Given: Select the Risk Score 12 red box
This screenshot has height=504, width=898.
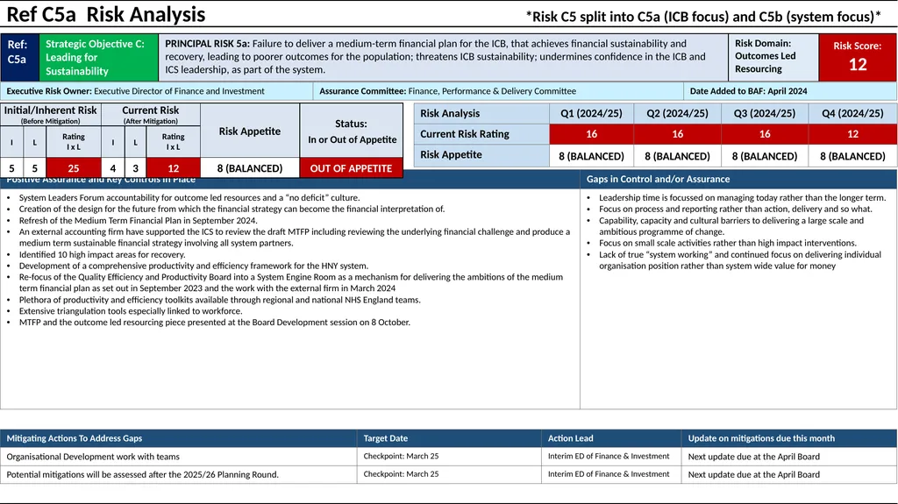Looking at the screenshot, I should 858,57.
